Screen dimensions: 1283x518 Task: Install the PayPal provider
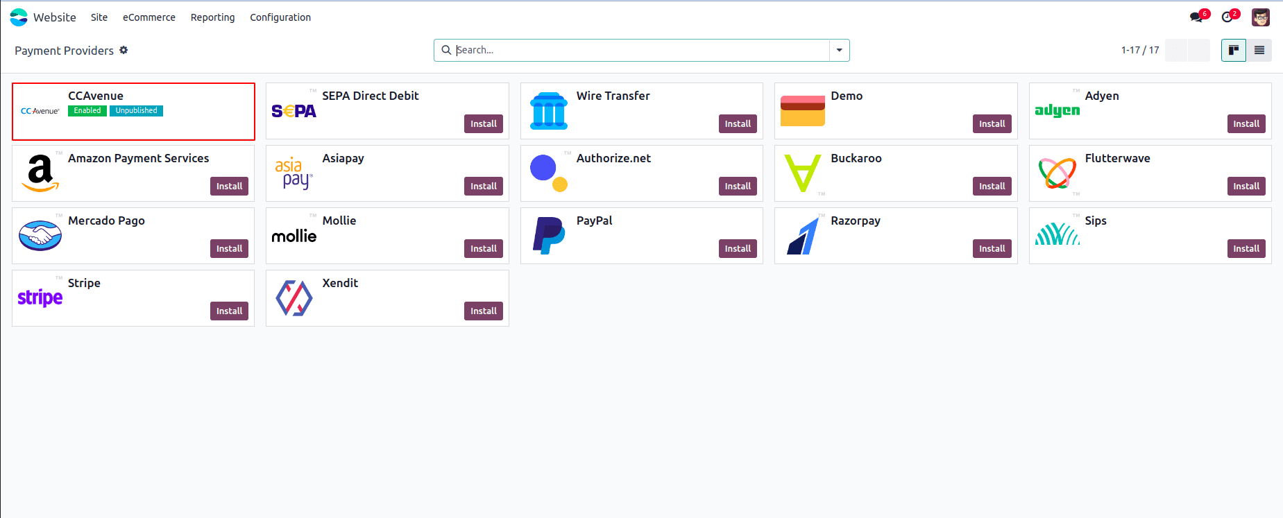738,248
